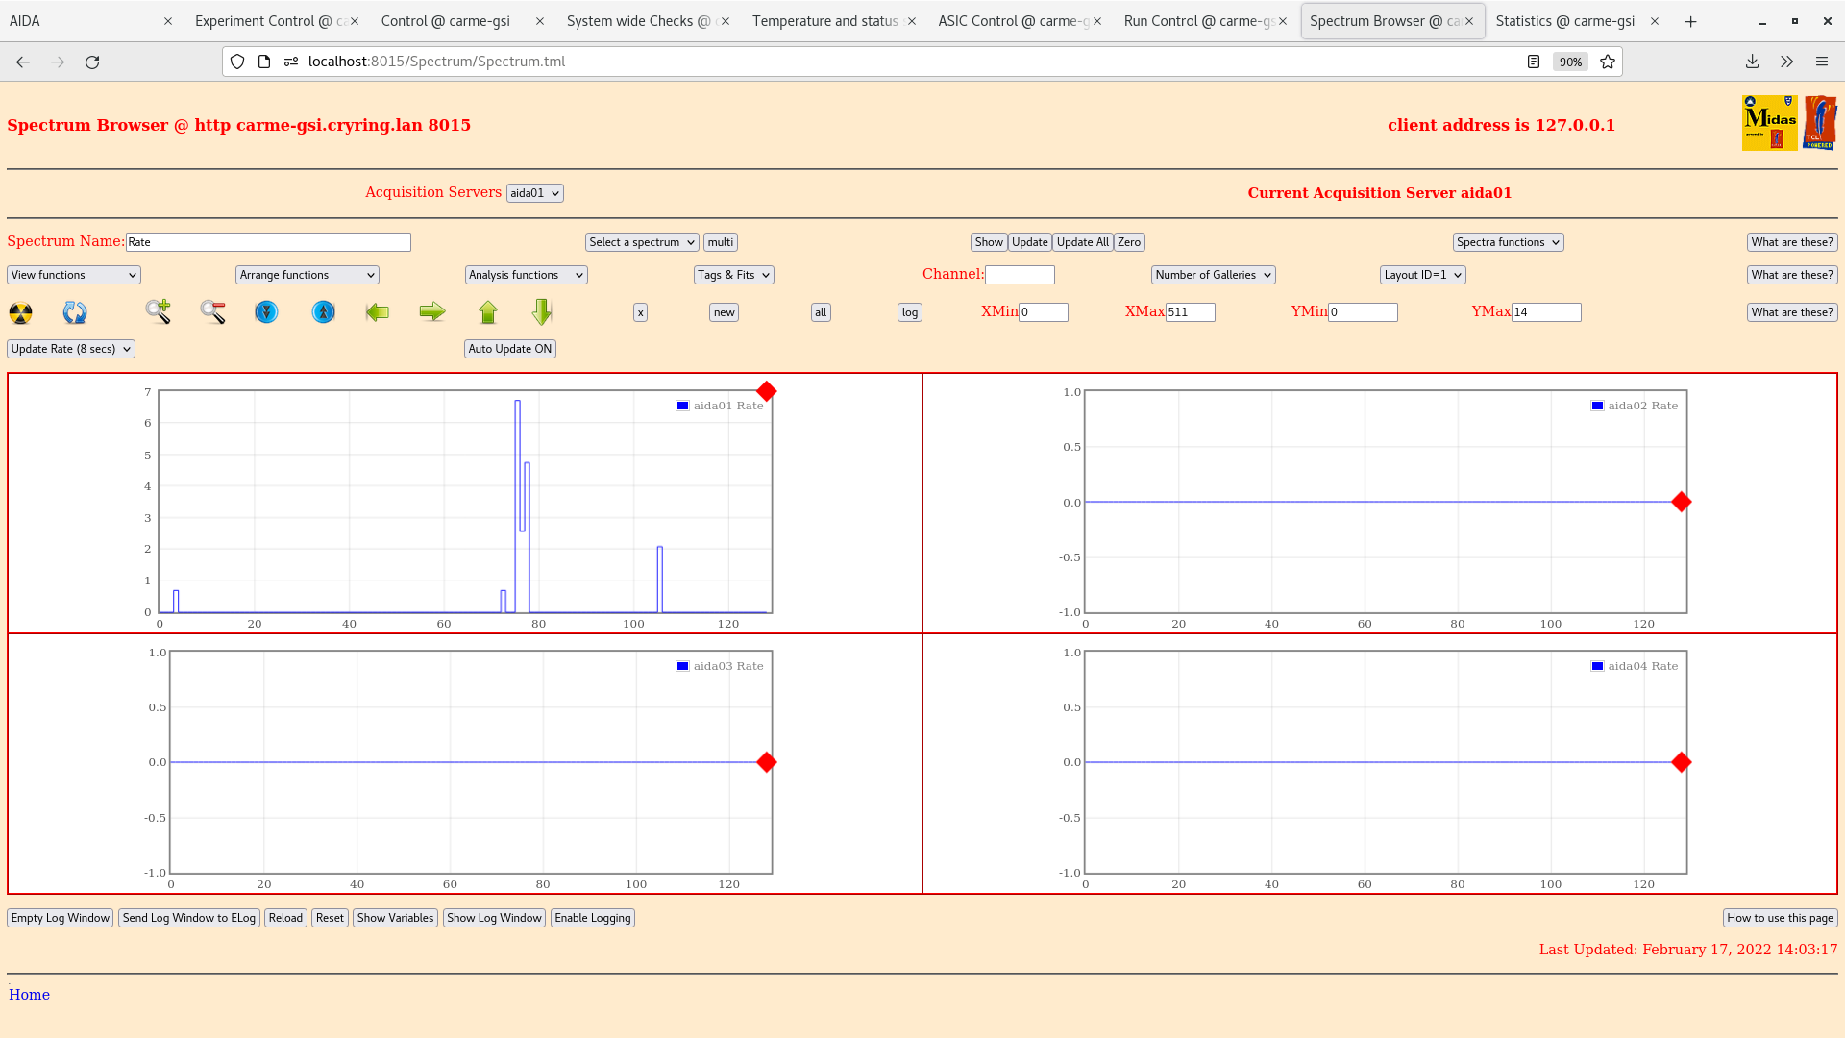The image size is (1845, 1038).
Task: Open the Acquisition Servers aida01 dropdown
Action: click(534, 193)
